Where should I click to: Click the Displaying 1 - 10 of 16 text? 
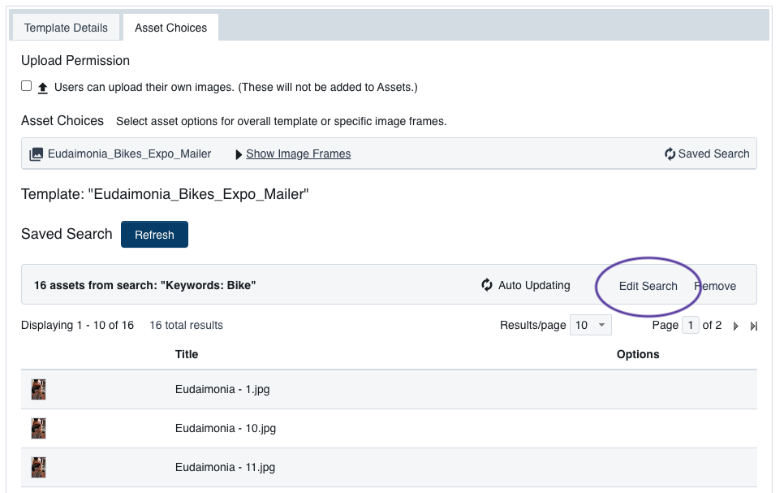77,326
